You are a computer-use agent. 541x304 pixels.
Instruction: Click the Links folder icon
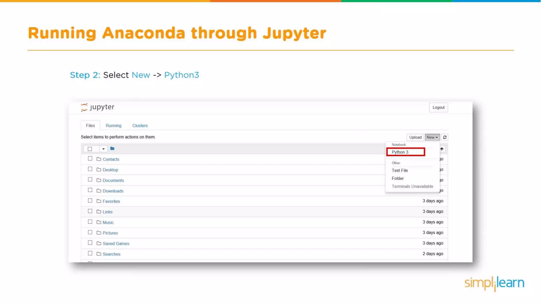99,212
